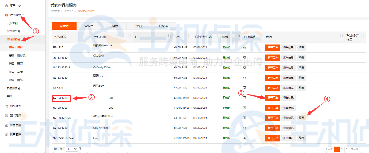Collapse the 产品服务 menu chevron

pyautogui.click(x=23, y=15)
